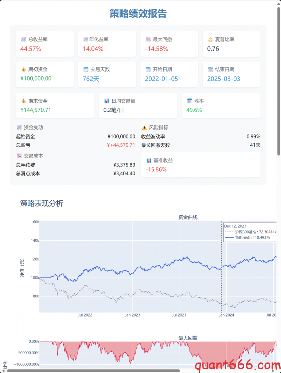Click the 80k y-axis label
Image resolution: width=281 pixels, height=373 pixels.
coord(36,296)
